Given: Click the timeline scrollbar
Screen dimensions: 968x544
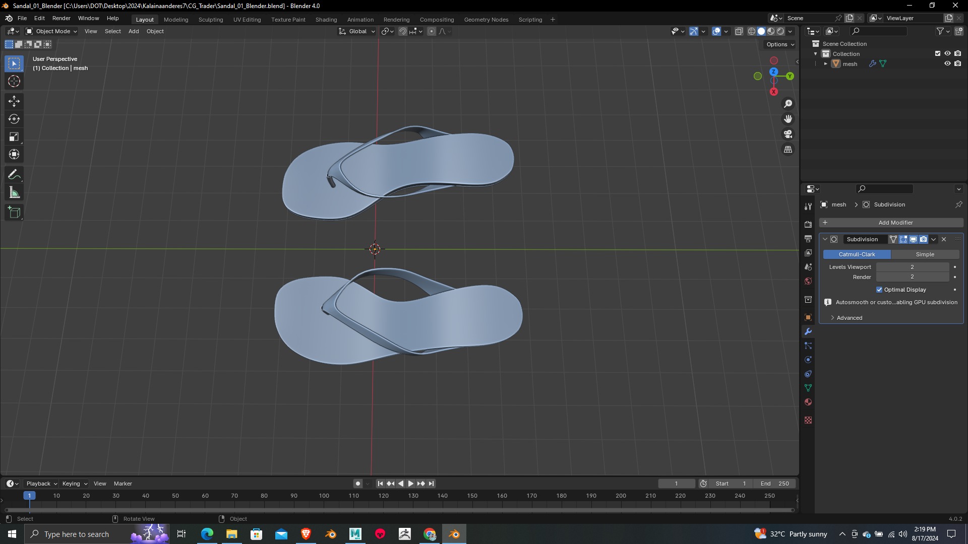Looking at the screenshot, I should [399, 510].
